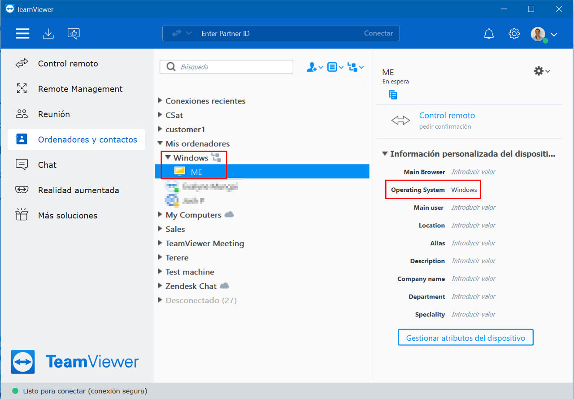Click the Conectar button
574x399 pixels.
click(378, 33)
